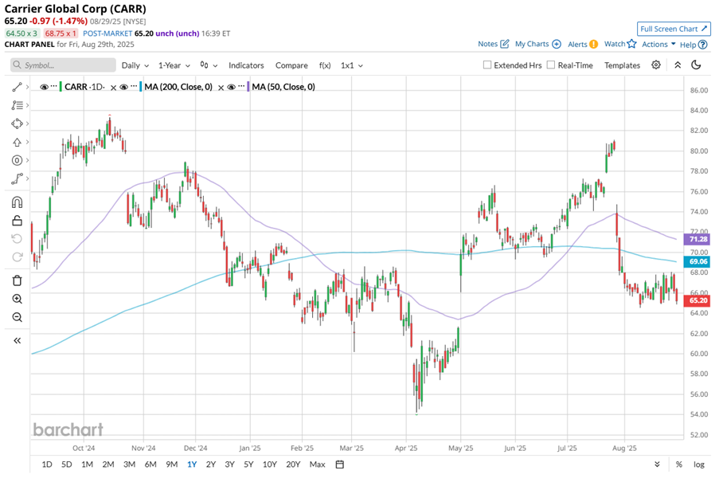Click the MA 50 color swatch

[x=248, y=87]
